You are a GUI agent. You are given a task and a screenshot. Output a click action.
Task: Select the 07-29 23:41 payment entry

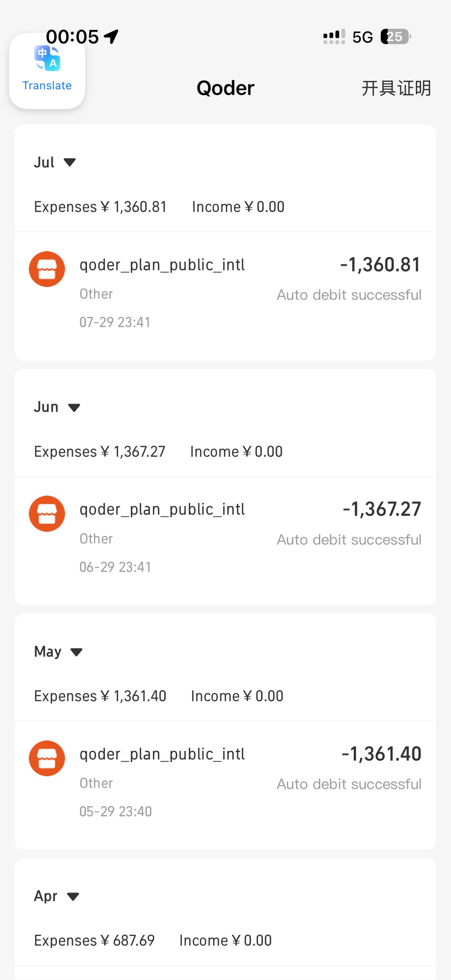(115, 322)
